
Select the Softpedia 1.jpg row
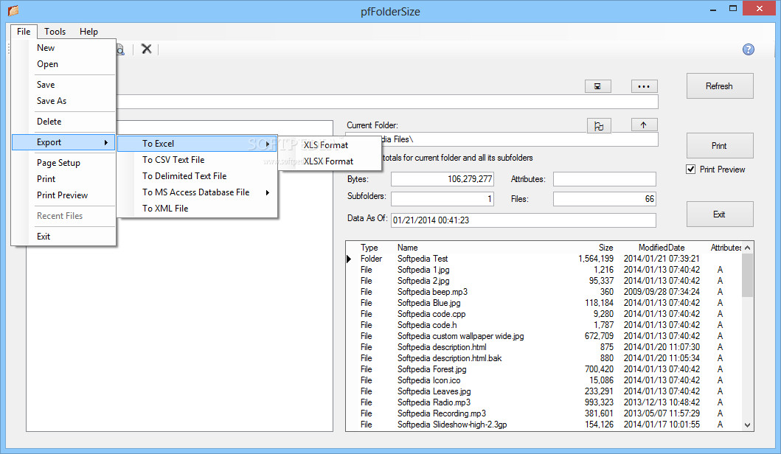[544, 270]
